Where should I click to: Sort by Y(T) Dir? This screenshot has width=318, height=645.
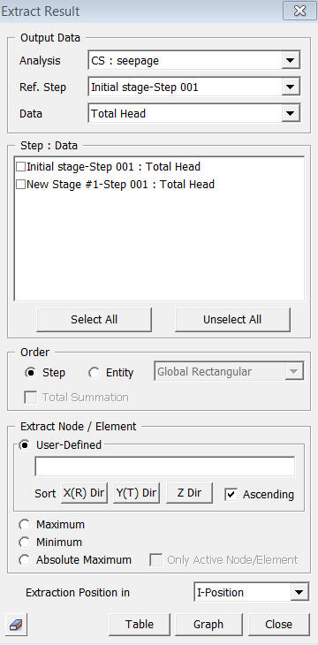pos(137,493)
